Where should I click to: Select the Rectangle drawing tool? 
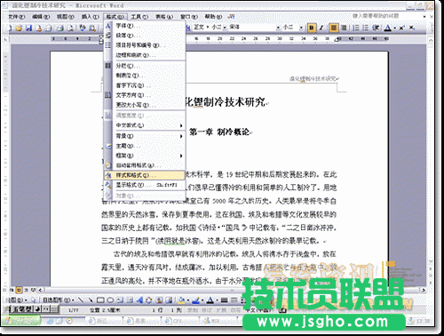[x=100, y=300]
